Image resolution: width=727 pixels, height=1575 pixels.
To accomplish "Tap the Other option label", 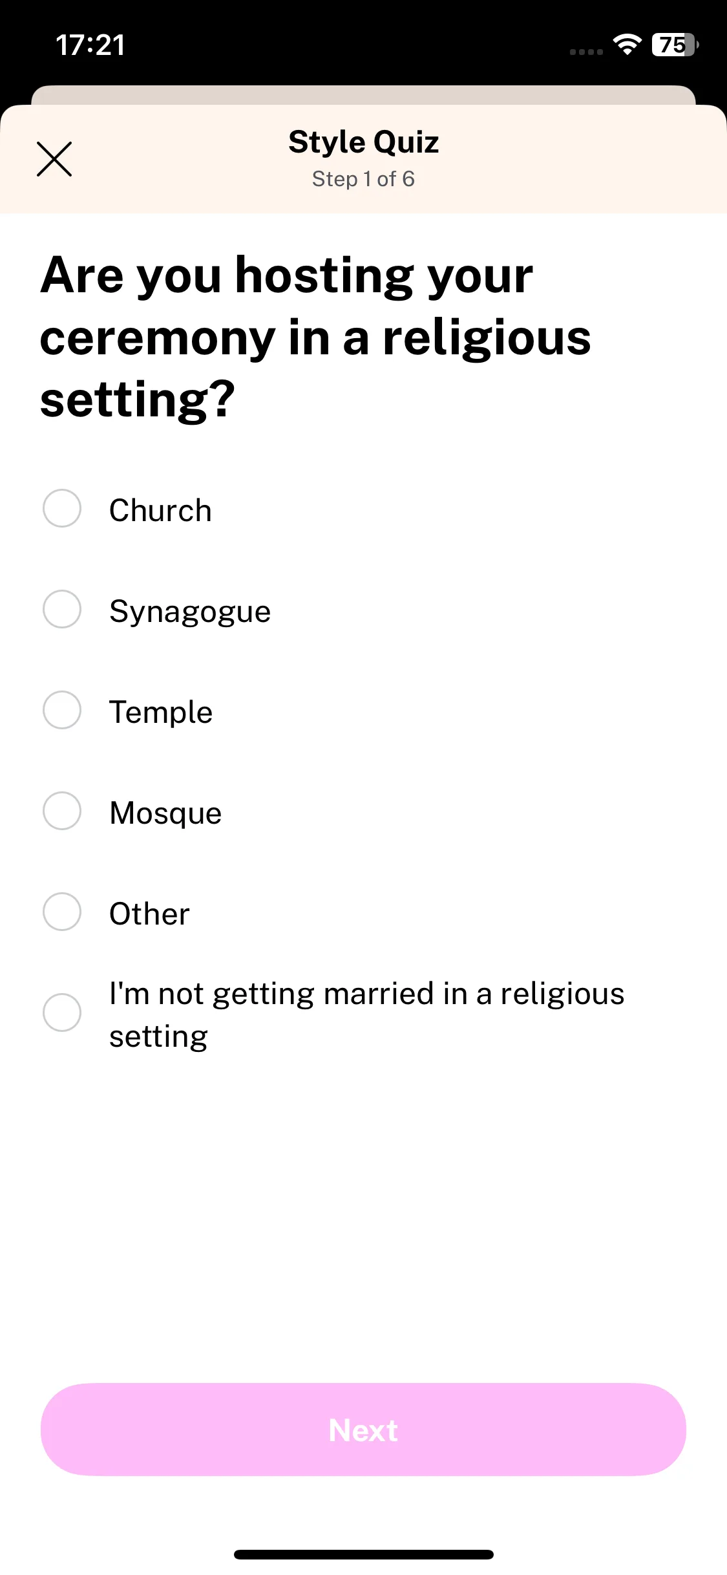I will [149, 914].
